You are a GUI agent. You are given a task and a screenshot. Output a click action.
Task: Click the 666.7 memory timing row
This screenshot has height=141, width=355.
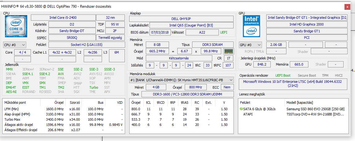pyautogui.click(x=181, y=114)
